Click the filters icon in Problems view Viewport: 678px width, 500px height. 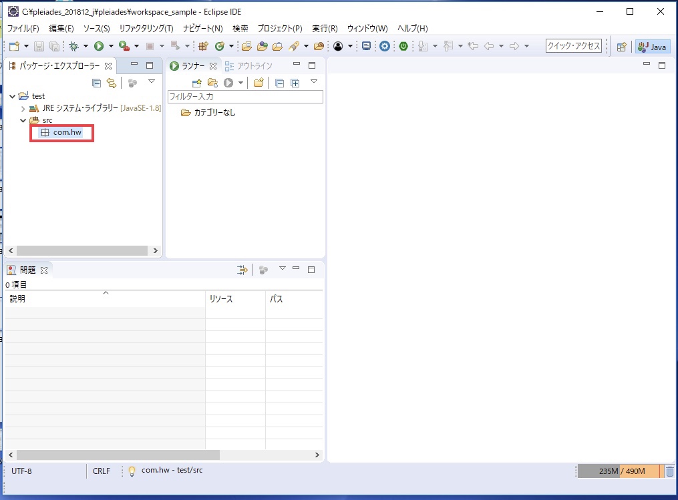point(242,270)
